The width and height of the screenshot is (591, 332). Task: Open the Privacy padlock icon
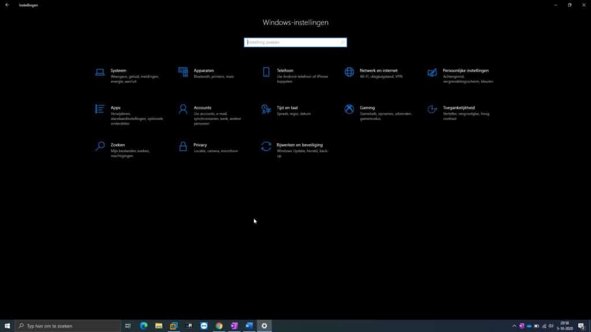[183, 146]
